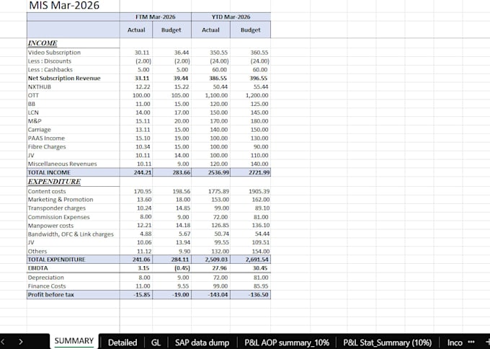Image resolution: width=490 pixels, height=349 pixels.
Task: Open the more sheets ellipsis button
Action: pyautogui.click(x=471, y=342)
